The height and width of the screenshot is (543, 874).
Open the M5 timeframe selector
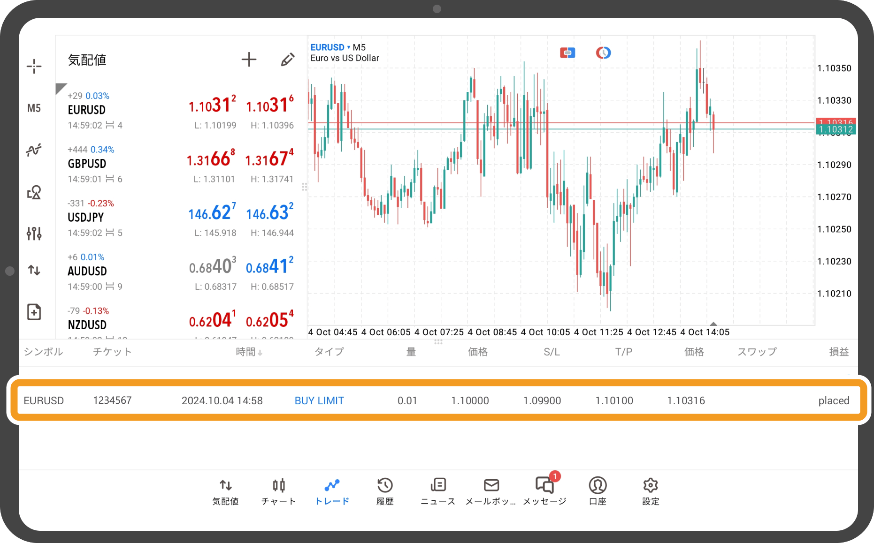[x=34, y=108]
